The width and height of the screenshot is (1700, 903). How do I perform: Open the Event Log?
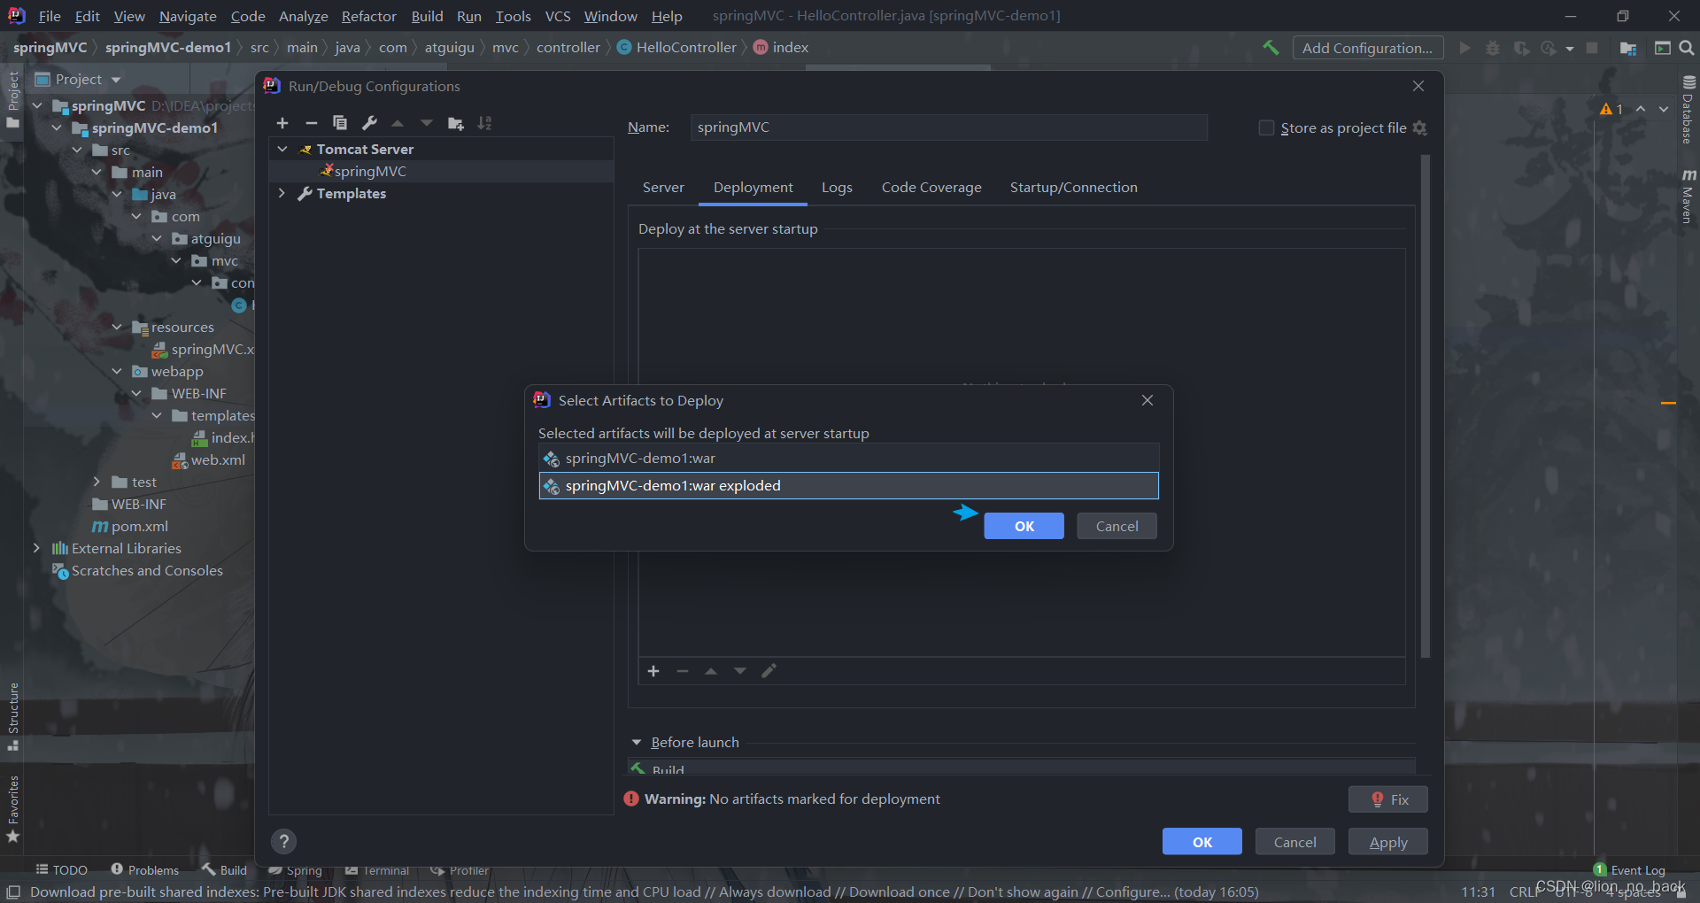pos(1629,870)
